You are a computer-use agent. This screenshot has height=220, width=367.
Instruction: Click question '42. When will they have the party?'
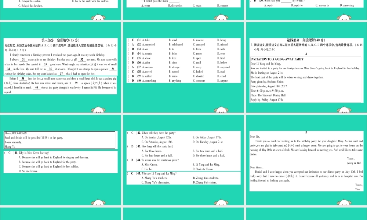tap(156, 133)
